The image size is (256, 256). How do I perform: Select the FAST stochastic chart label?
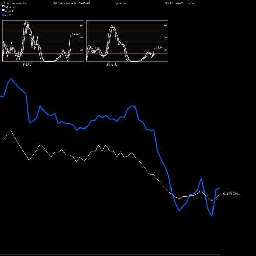pos(27,64)
